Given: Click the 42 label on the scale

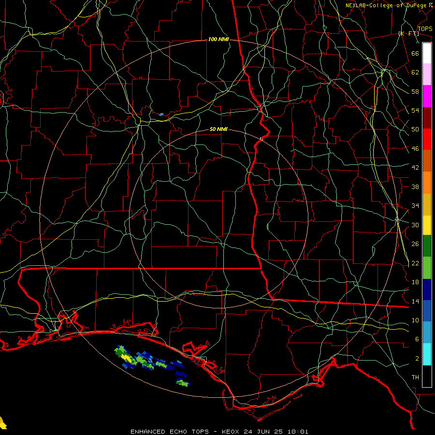Looking at the screenshot, I should (415, 168).
